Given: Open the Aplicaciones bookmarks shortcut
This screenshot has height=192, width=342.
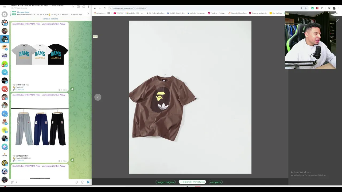Looking at the screenshot, I should tap(99, 13).
